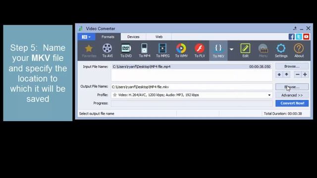Image resolution: width=317 pixels, height=178 pixels.
Task: Select the To MKV format
Action: (x=218, y=51)
